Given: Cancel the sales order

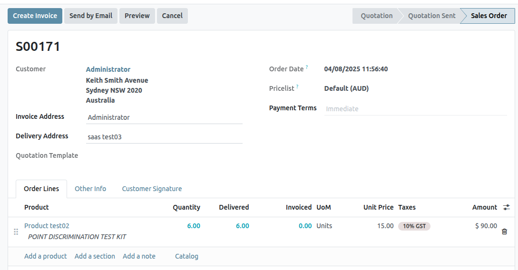Looking at the screenshot, I should (172, 16).
